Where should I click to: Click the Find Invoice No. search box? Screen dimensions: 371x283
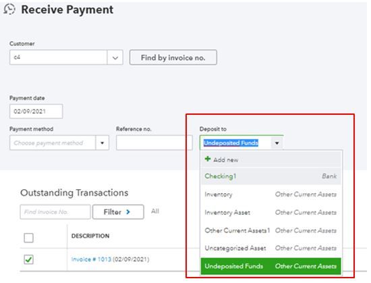[55, 212]
